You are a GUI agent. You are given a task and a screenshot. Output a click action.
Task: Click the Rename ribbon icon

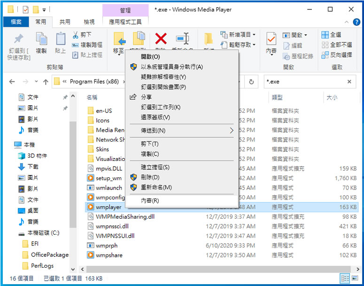coord(182,39)
